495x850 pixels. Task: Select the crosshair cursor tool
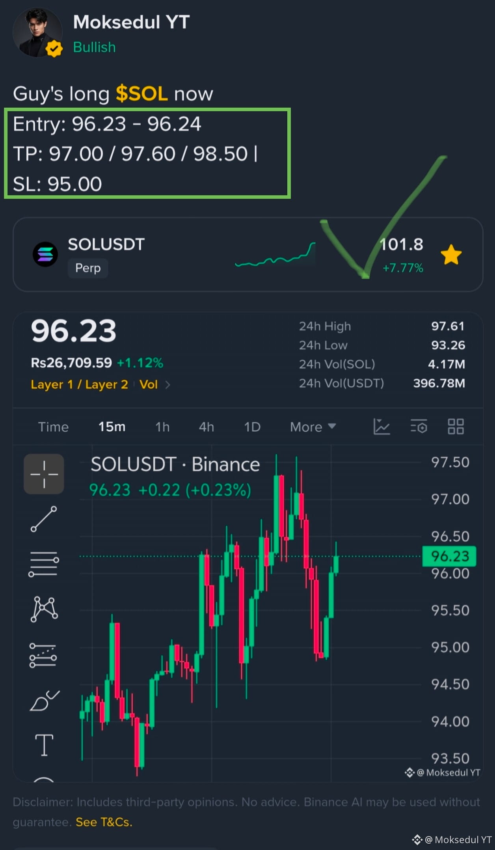tap(44, 474)
